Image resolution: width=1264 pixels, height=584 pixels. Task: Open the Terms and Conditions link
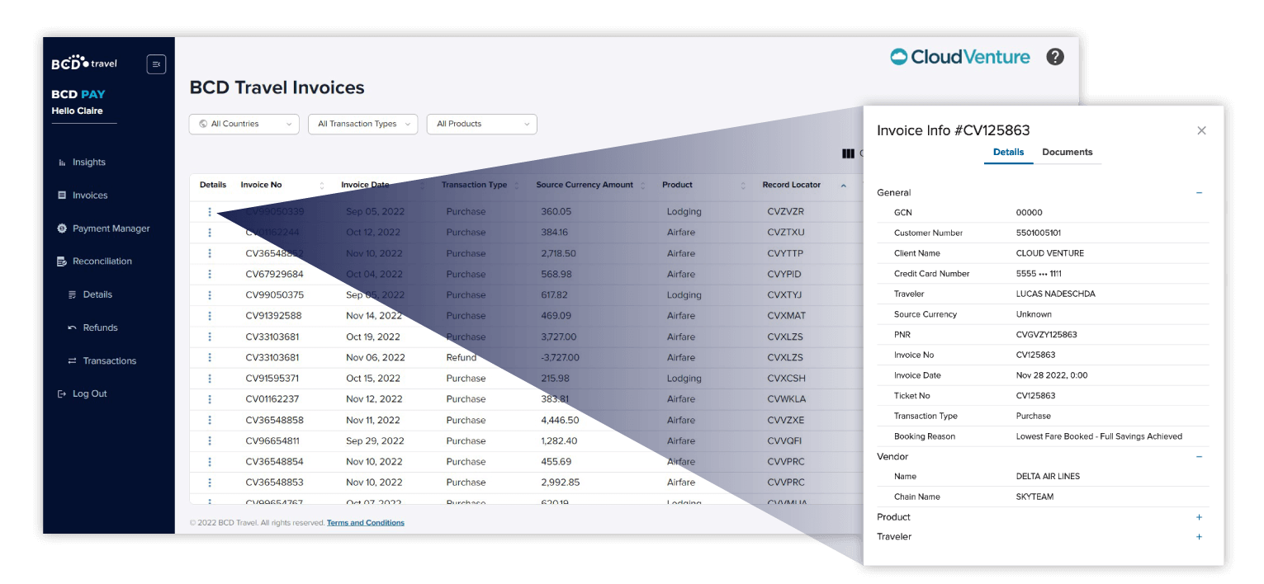click(x=365, y=523)
